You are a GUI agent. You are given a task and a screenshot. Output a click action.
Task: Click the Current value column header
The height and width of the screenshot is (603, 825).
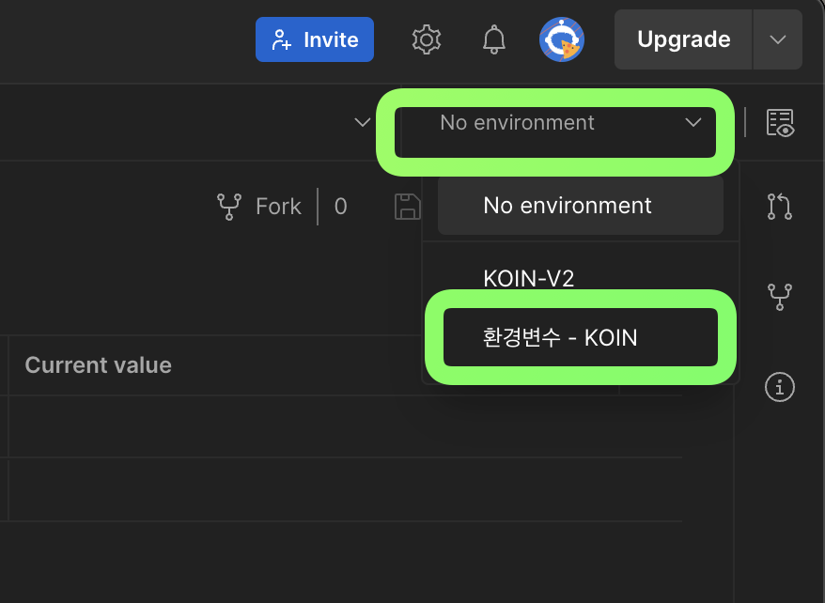click(99, 365)
